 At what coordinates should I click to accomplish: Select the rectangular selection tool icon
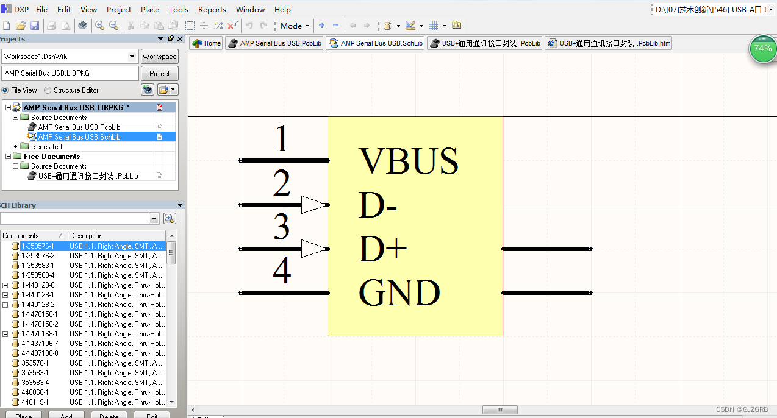point(190,26)
